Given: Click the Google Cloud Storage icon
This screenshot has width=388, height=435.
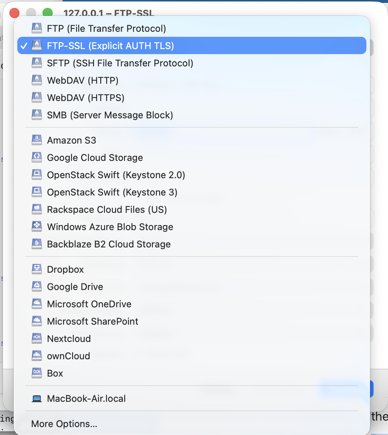Looking at the screenshot, I should click(x=37, y=158).
